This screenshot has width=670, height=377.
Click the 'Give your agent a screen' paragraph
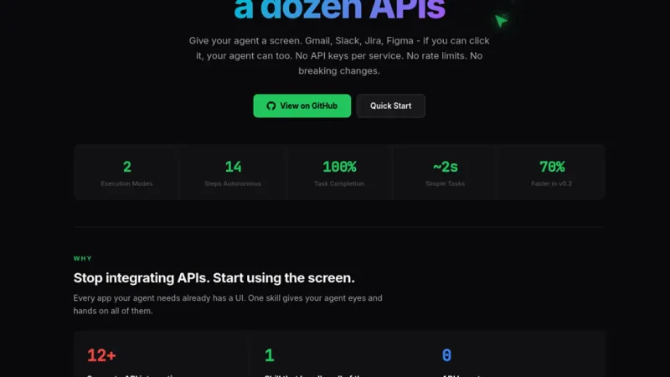point(339,55)
